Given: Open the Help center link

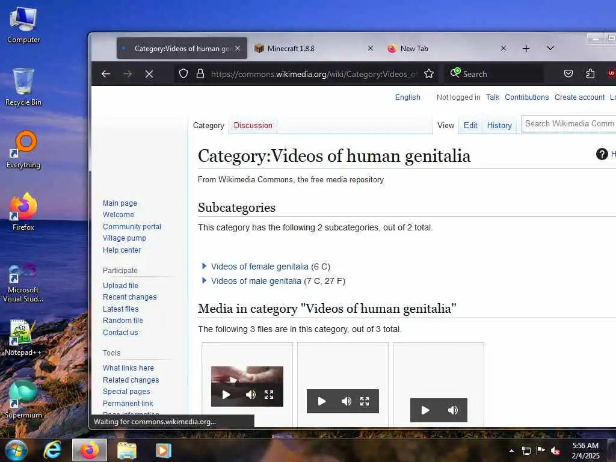Looking at the screenshot, I should point(122,250).
